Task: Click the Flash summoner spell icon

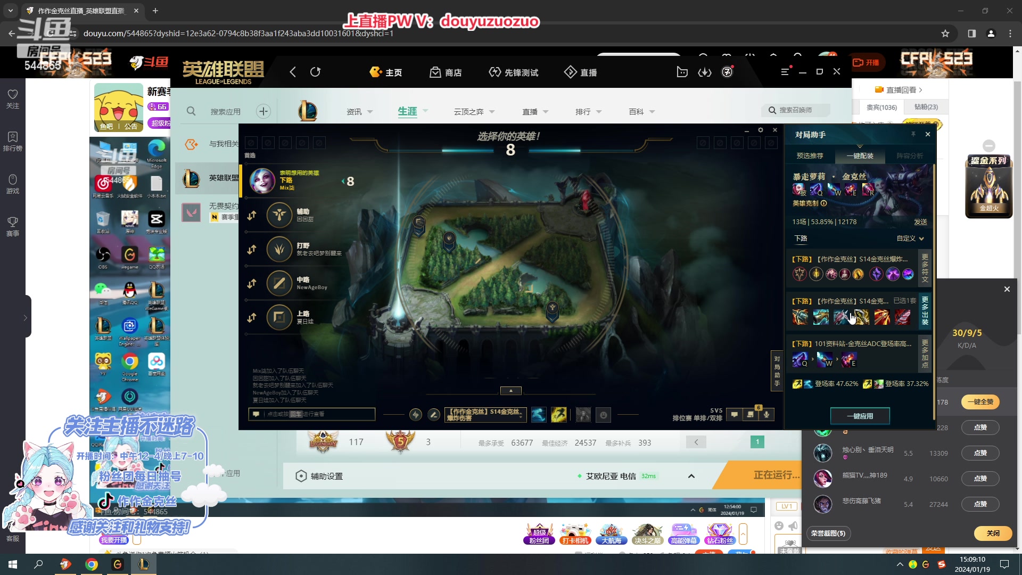Action: [x=558, y=415]
